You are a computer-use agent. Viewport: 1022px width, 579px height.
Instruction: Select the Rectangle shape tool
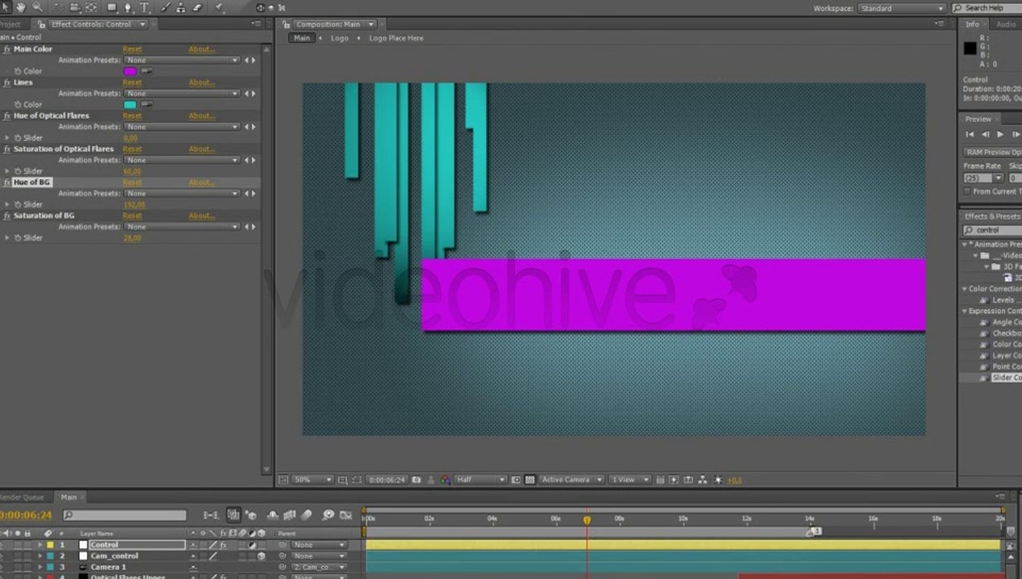coord(112,7)
